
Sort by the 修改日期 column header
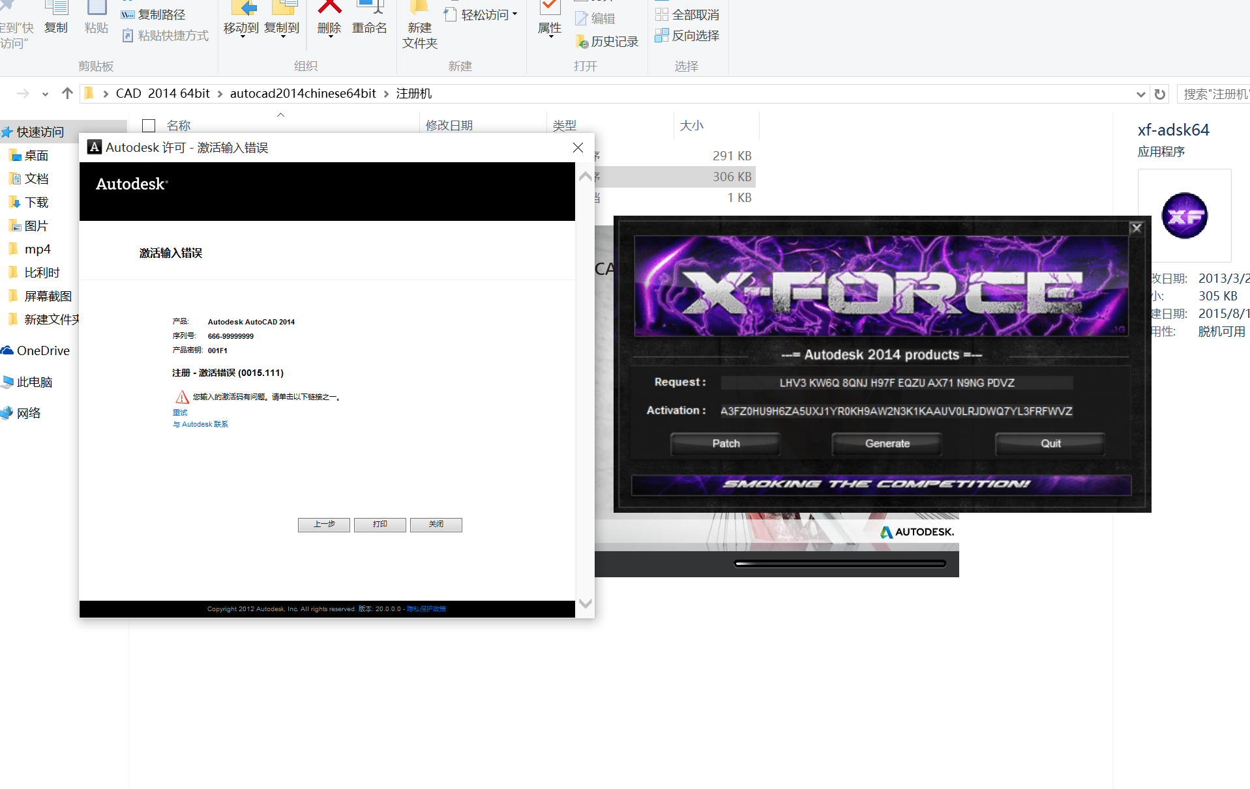pos(449,125)
